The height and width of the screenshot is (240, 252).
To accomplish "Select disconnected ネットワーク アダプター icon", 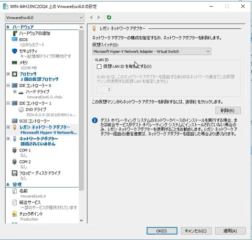I will [15, 139].
